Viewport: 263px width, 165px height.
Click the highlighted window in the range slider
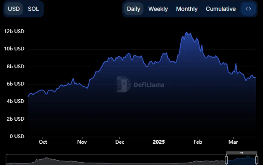pyautogui.click(x=241, y=160)
